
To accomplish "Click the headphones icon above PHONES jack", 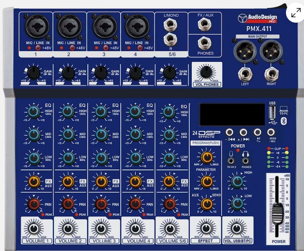I will click(246, 154).
